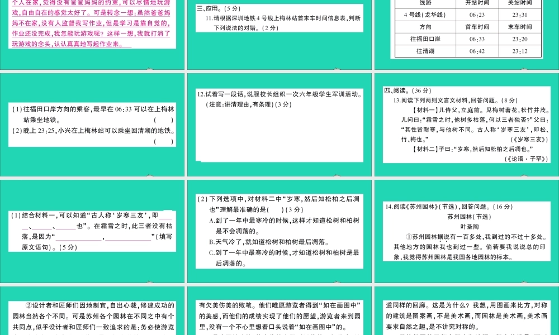Click the citation (《论语·子罕》)
This screenshot has height=335, width=559.
[x=526, y=159]
